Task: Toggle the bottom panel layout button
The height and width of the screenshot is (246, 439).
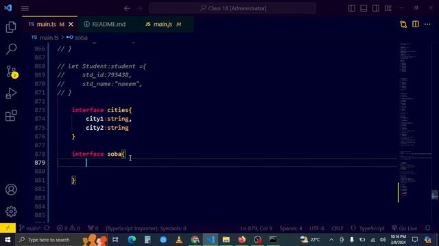Action: (364, 8)
